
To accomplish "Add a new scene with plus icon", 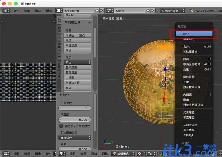I will 148,11.
